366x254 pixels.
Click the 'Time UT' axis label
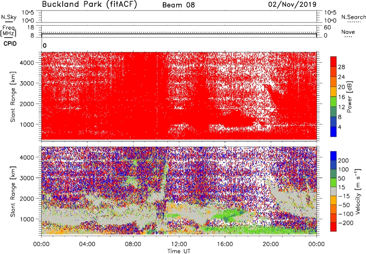point(179,251)
